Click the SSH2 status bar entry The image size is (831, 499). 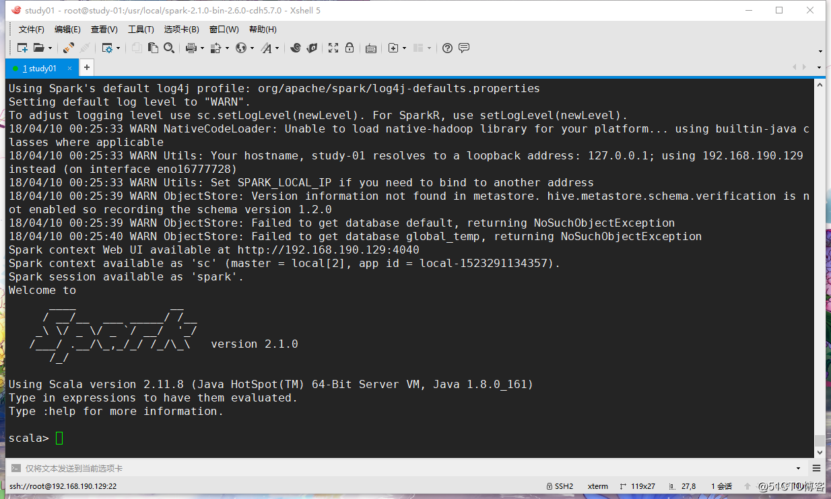pos(560,486)
